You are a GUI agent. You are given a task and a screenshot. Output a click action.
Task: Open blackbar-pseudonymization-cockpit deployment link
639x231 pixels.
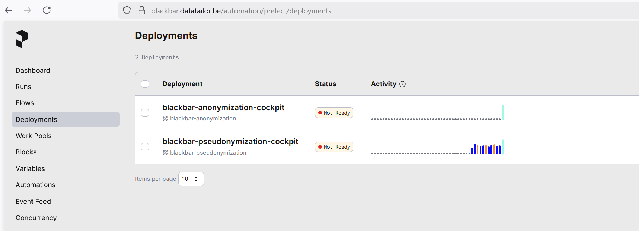click(x=230, y=142)
